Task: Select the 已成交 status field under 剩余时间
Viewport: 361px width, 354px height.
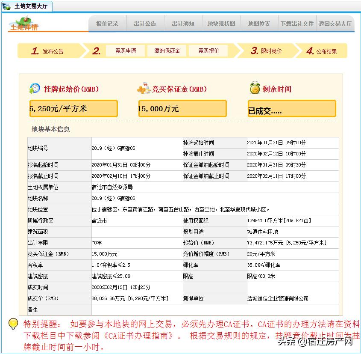Action: click(292, 108)
